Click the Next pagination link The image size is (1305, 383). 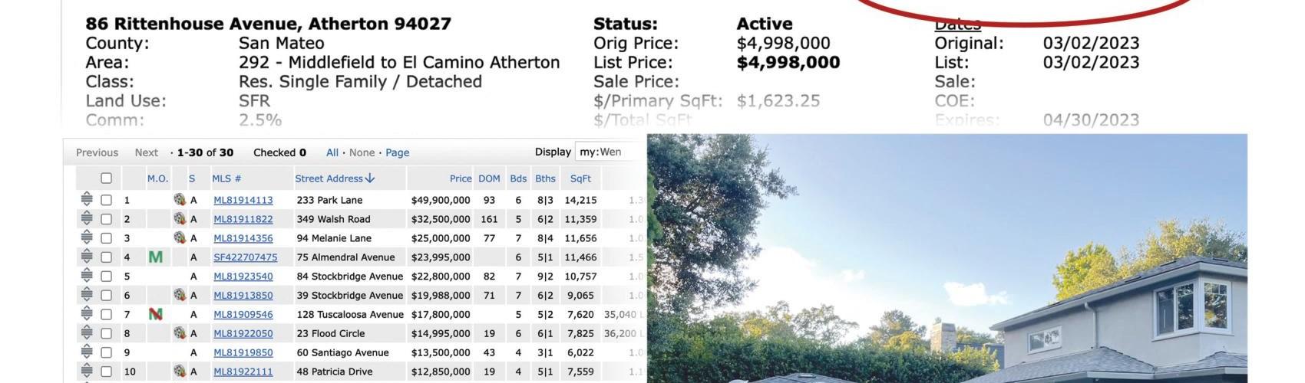[147, 152]
